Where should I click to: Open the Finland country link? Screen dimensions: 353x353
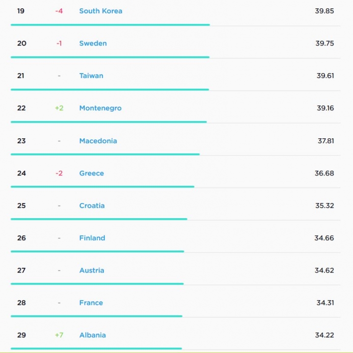pyautogui.click(x=92, y=238)
